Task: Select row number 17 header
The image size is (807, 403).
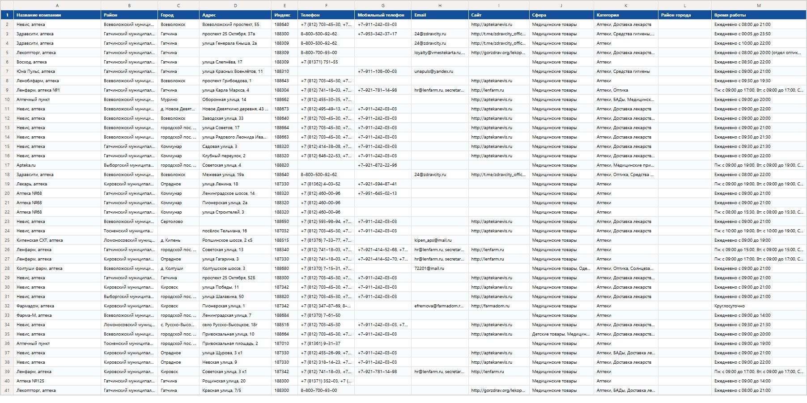Action: [x=7, y=165]
